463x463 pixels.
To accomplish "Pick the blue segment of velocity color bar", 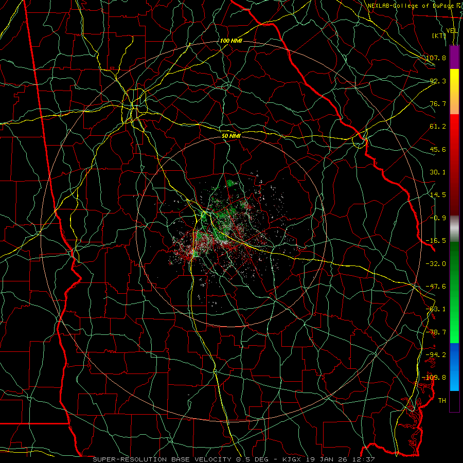I will [454, 367].
